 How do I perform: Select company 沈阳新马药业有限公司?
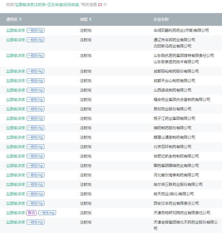pyautogui.click(x=172, y=46)
